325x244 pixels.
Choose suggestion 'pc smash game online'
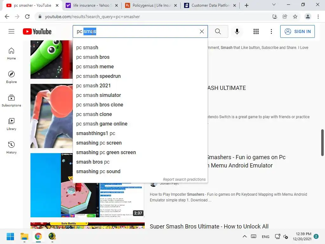(x=140, y=124)
